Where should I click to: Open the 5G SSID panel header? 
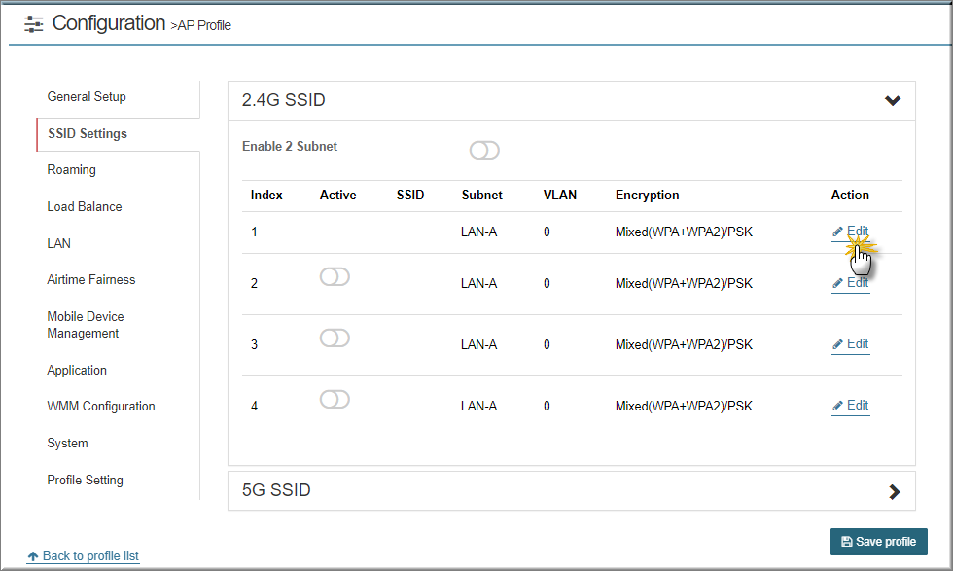(572, 490)
